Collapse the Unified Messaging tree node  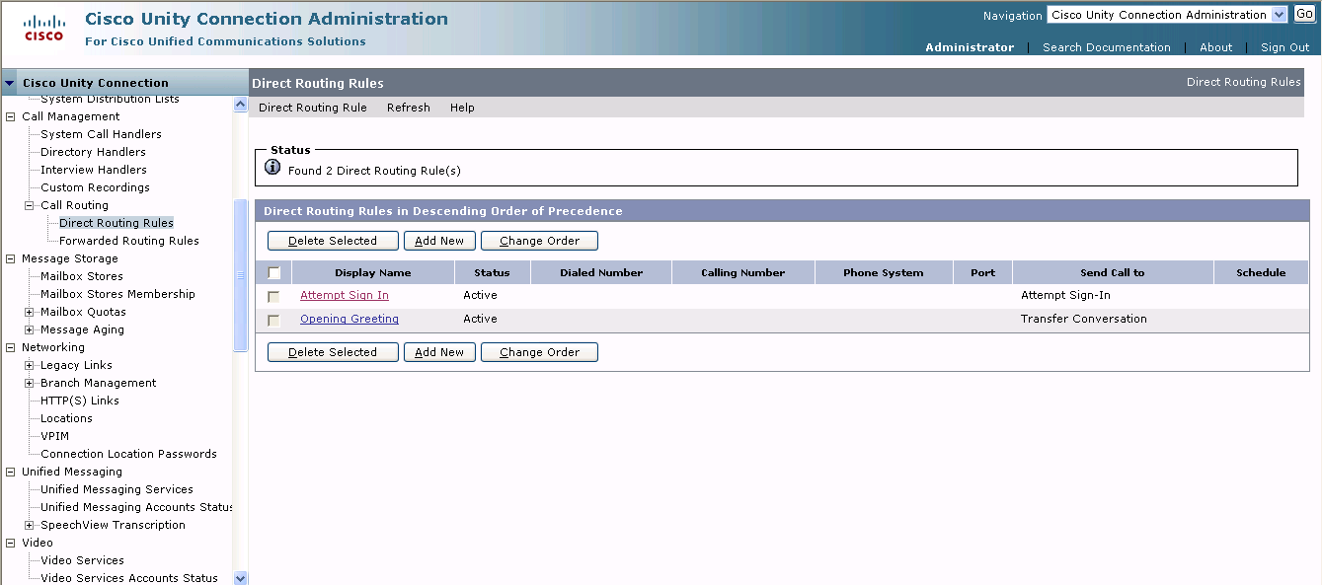coord(11,472)
